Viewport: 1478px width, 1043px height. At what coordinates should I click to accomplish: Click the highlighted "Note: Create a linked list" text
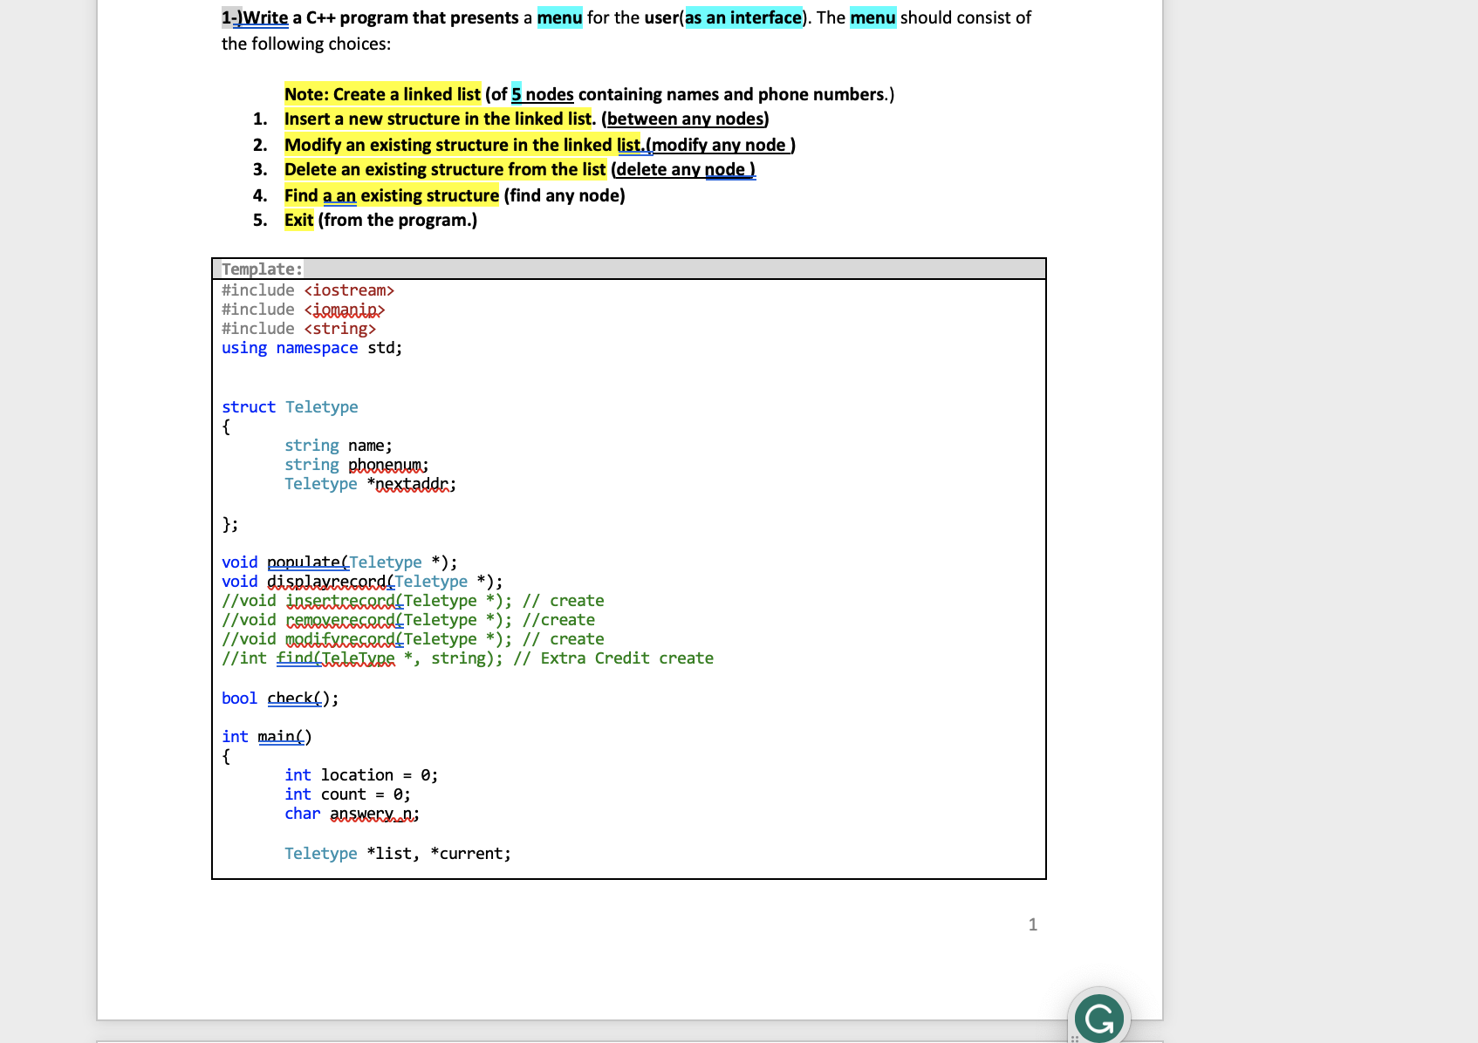(x=382, y=94)
